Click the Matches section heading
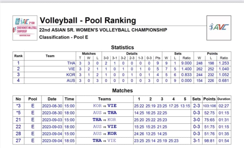Screen dimensions: 244x148 click(123, 90)
